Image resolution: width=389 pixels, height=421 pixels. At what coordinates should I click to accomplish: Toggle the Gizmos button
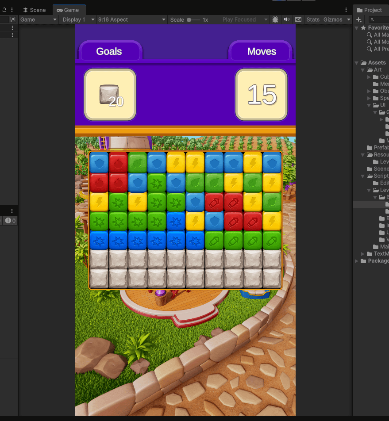tap(333, 19)
